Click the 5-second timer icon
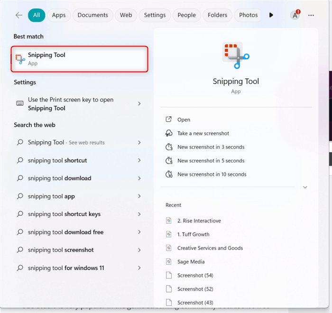Image resolution: width=332 pixels, height=313 pixels. pyautogui.click(x=169, y=160)
